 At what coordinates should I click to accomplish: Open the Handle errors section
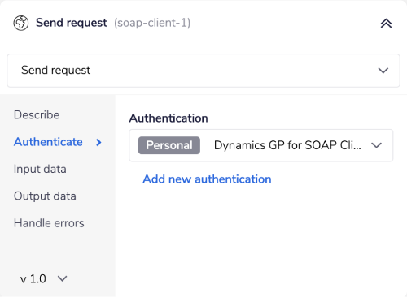(x=49, y=223)
